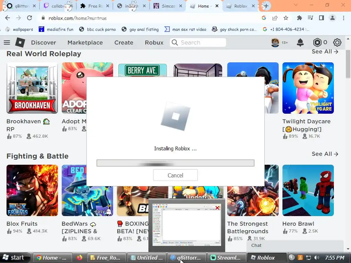Go back with browser back arrow
Screen dimensions: 351x263
[8, 18]
